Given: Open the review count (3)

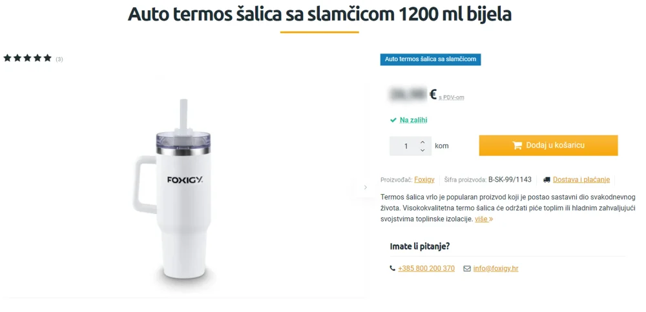Looking at the screenshot, I should [x=59, y=59].
